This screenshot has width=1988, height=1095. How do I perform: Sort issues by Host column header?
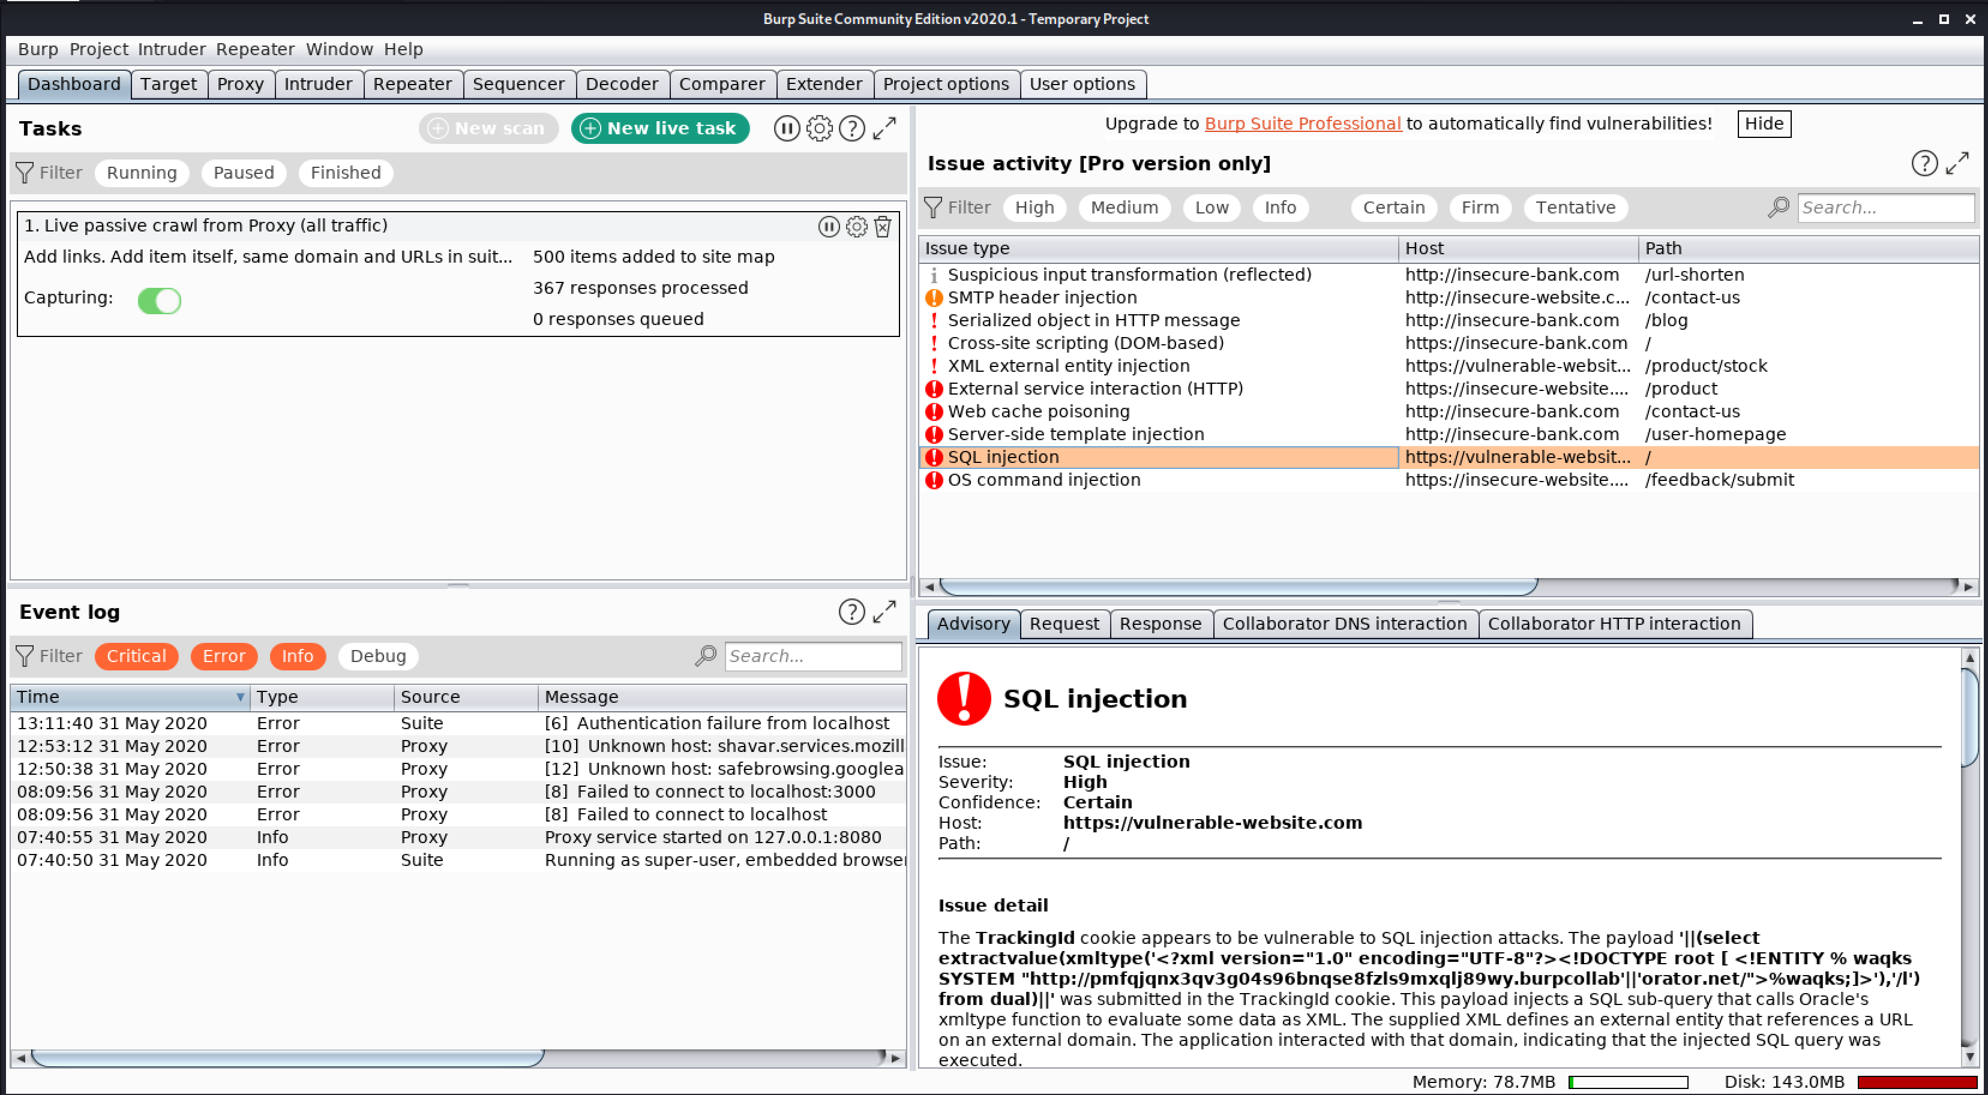pos(1517,248)
